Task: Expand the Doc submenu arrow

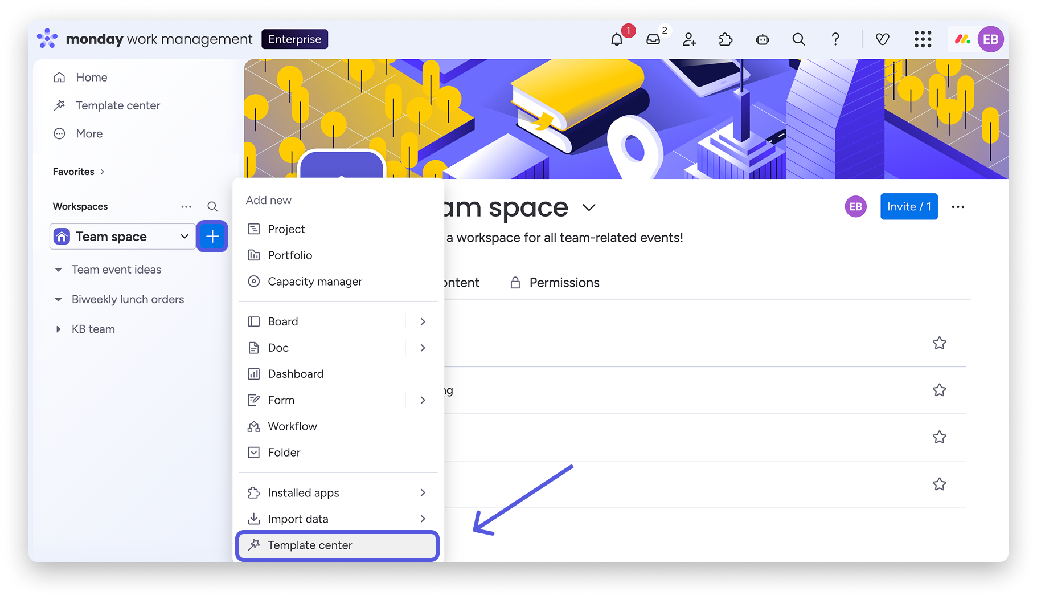Action: click(423, 348)
